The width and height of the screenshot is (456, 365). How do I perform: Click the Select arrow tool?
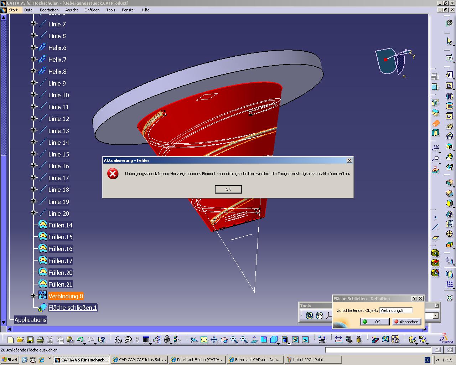click(x=450, y=41)
